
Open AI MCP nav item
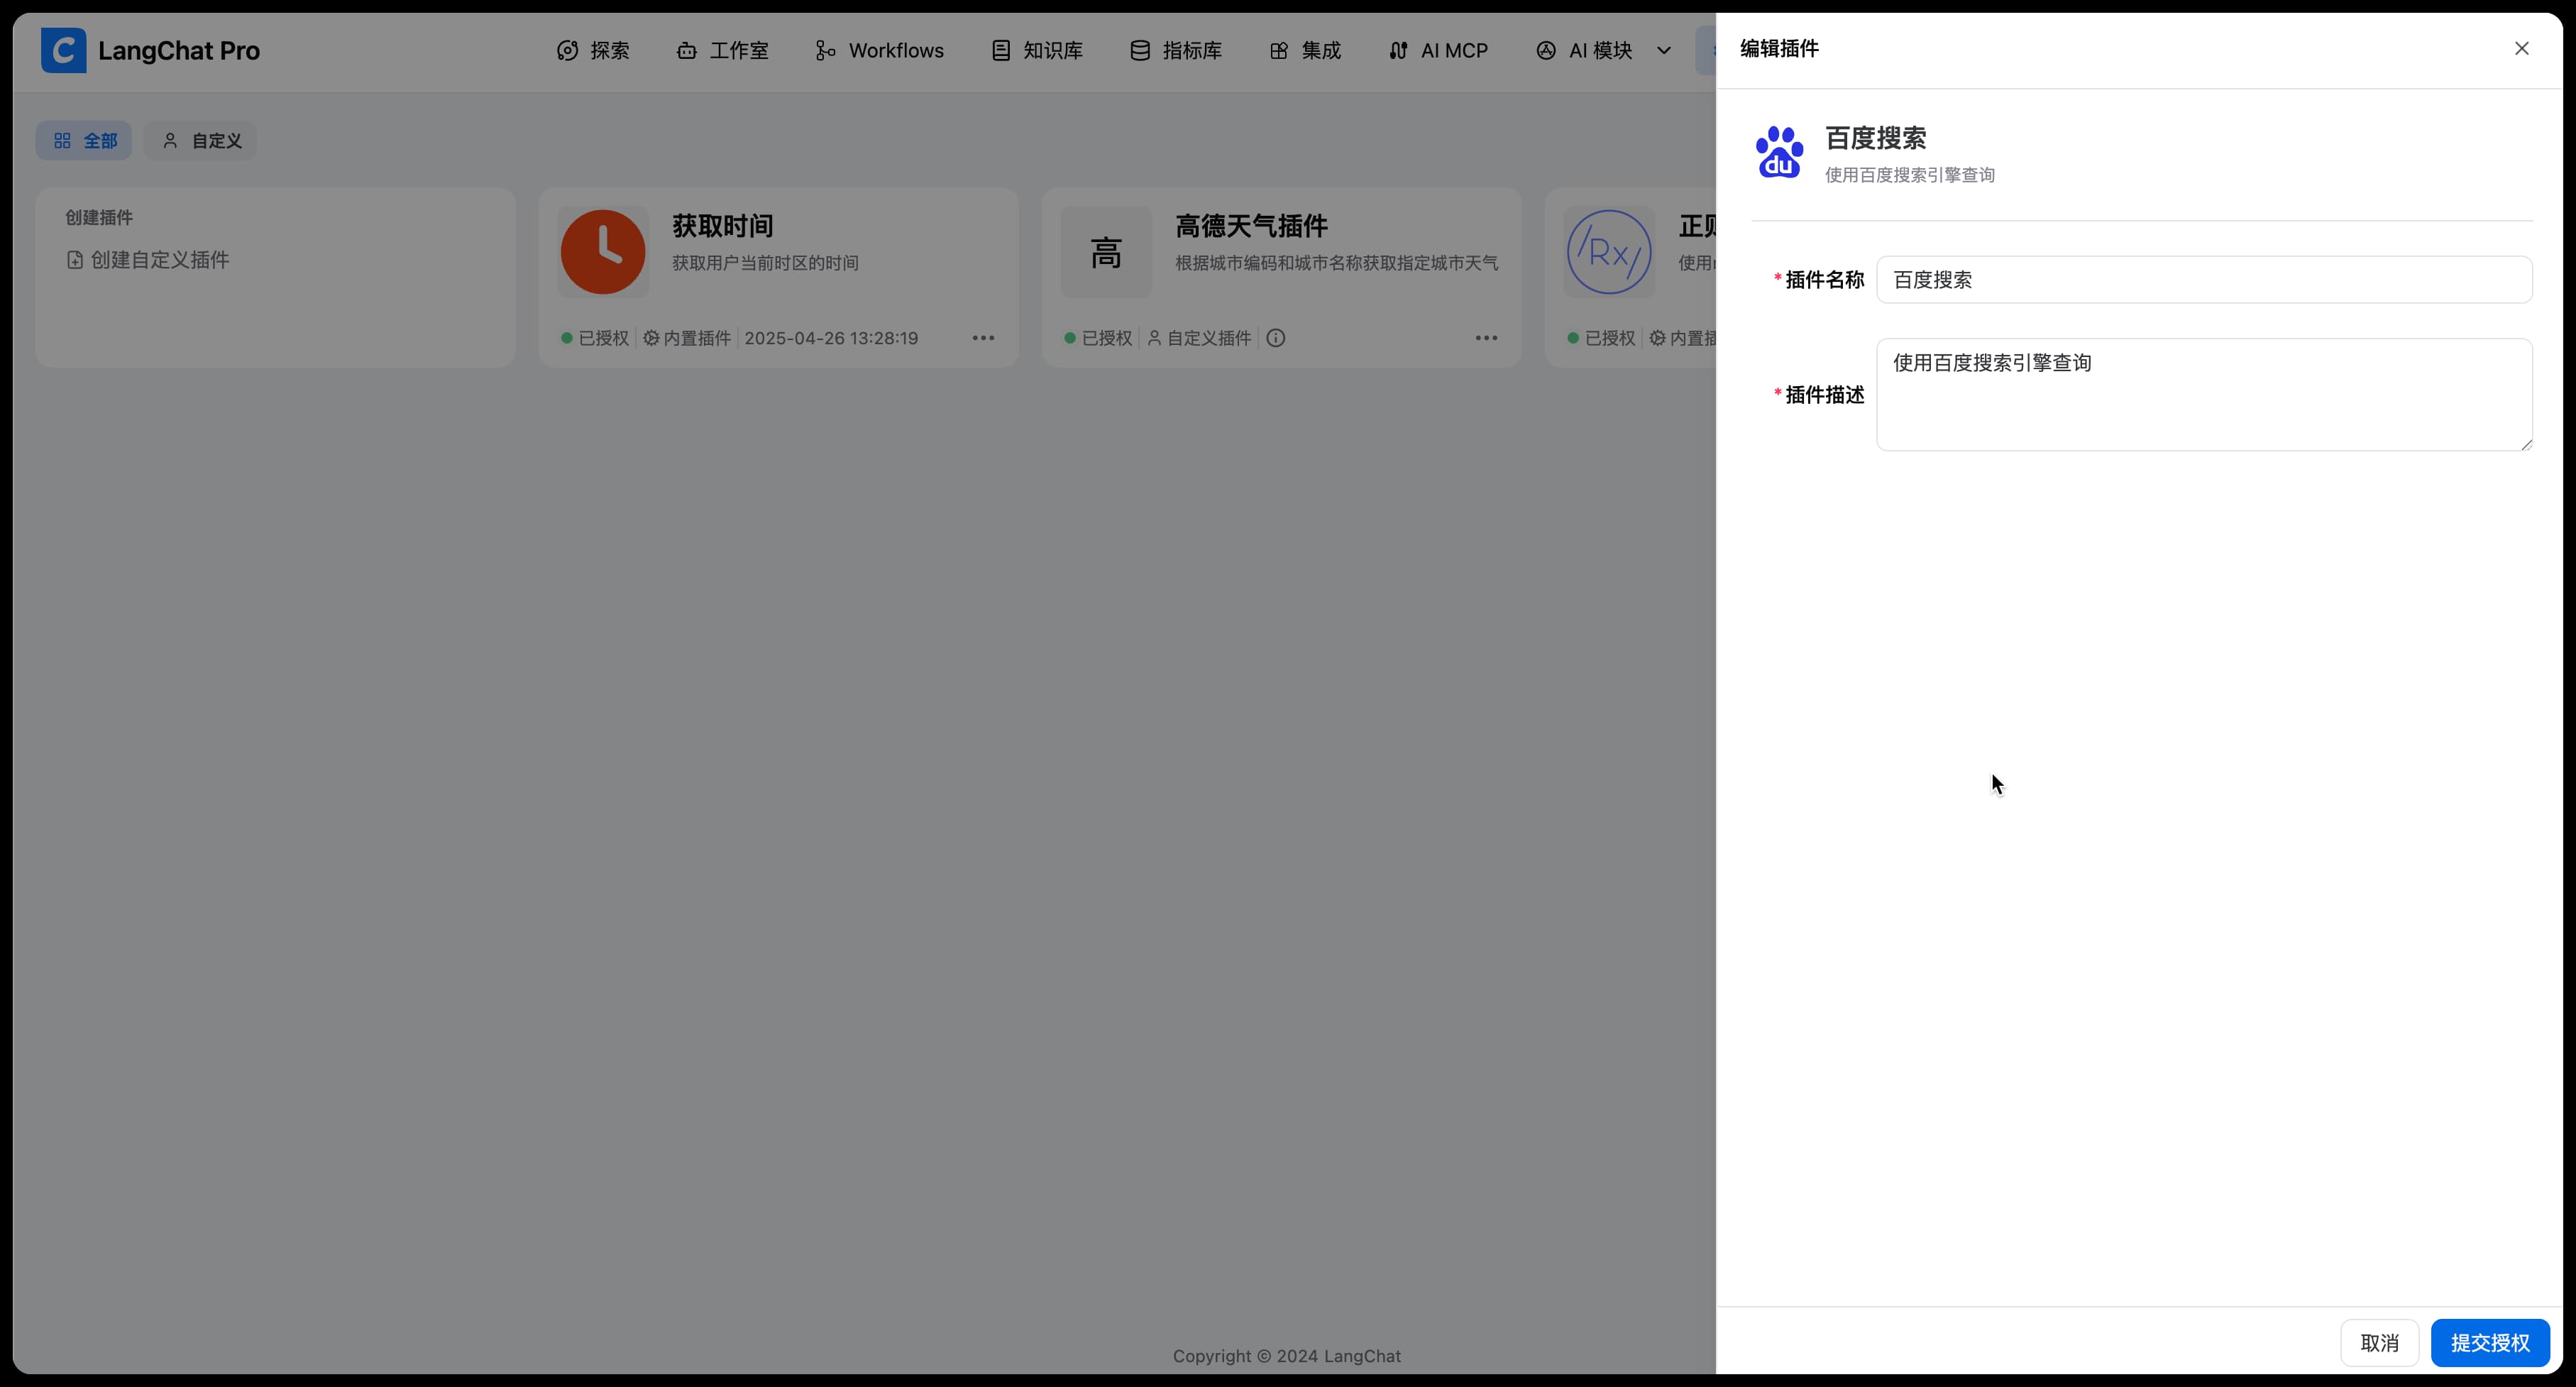pyautogui.click(x=1438, y=50)
